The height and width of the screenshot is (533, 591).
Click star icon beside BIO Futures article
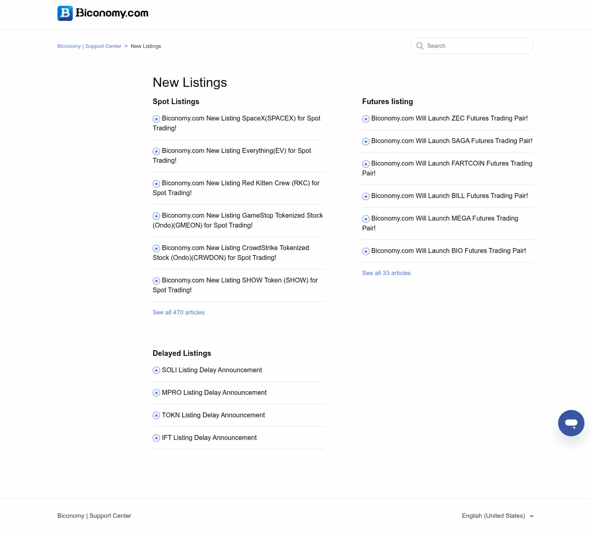click(366, 251)
